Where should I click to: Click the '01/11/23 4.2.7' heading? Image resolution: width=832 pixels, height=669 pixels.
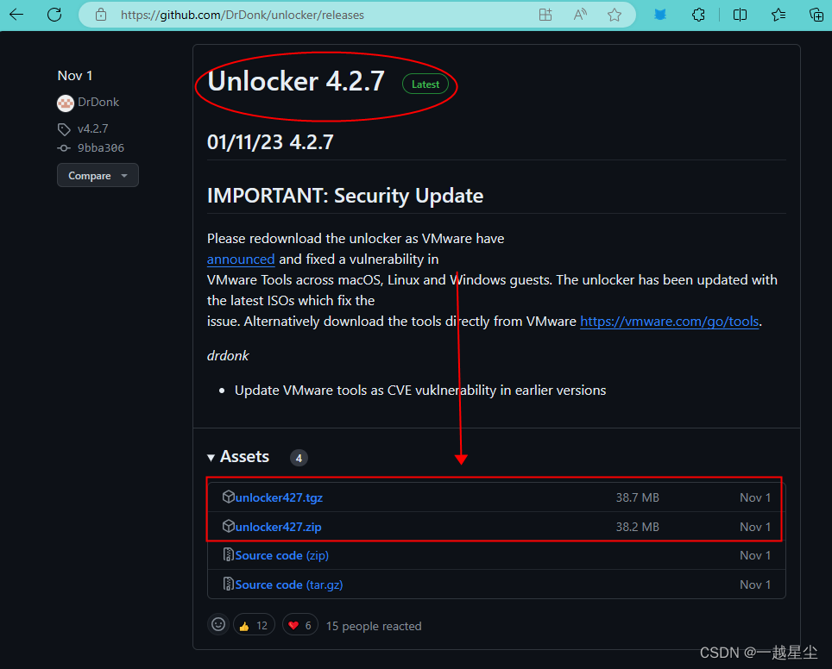tap(270, 142)
